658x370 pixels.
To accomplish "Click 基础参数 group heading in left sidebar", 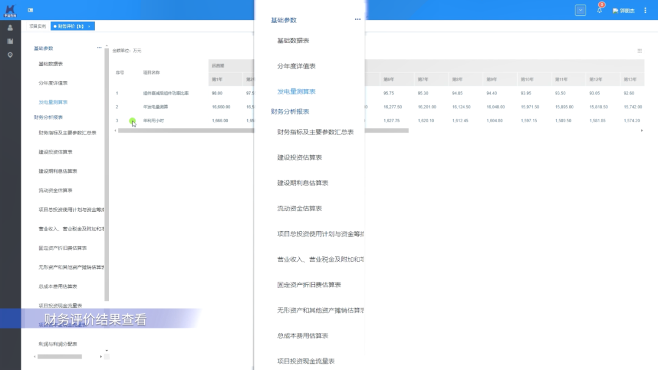I will click(x=44, y=48).
